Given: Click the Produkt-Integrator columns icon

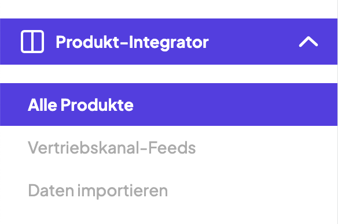Looking at the screenshot, I should coord(32,42).
